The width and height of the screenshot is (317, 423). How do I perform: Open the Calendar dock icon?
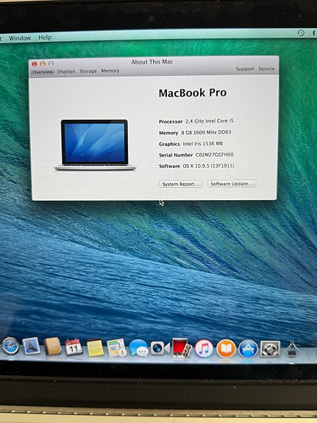74,346
